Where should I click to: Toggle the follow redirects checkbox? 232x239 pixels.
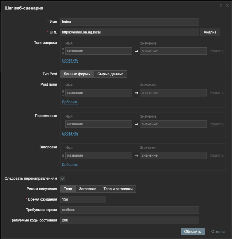(x=63, y=178)
